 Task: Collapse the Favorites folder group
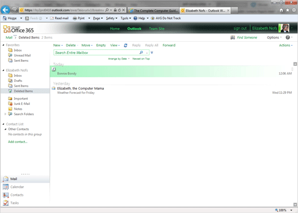(3, 45)
